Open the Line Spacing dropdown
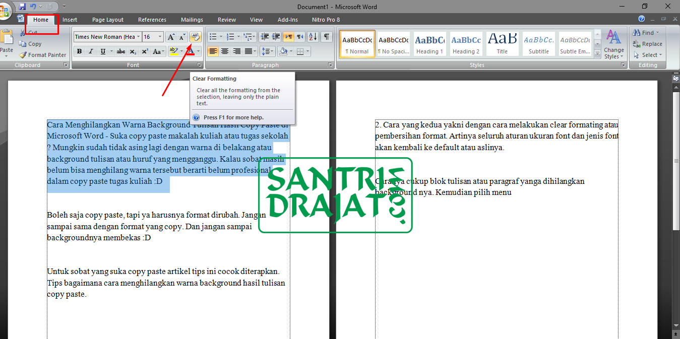Screen dimensions: 680x339 coord(267,51)
